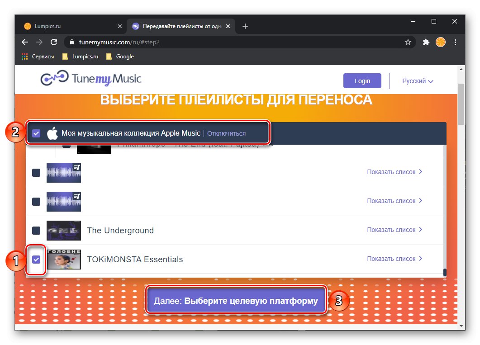The height and width of the screenshot is (345, 480).
Task: Click the Tune my Music logo
Action: pos(91,79)
